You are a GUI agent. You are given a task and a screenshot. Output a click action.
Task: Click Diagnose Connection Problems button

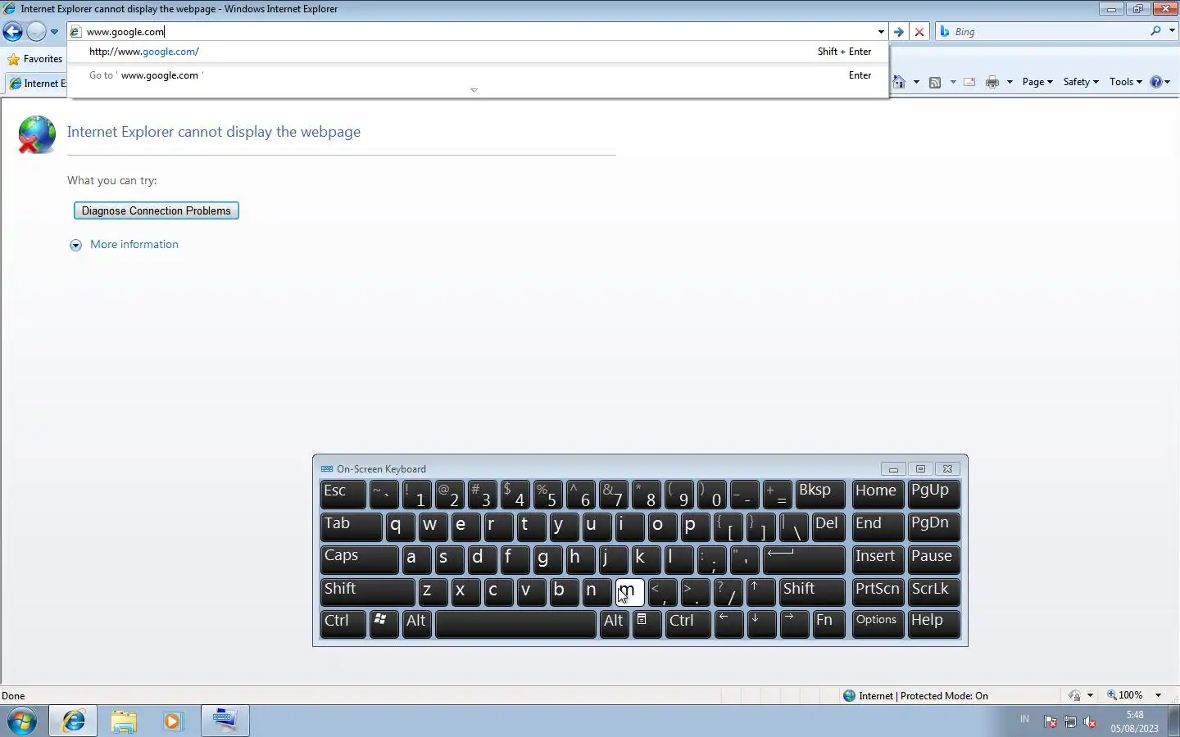point(157,210)
